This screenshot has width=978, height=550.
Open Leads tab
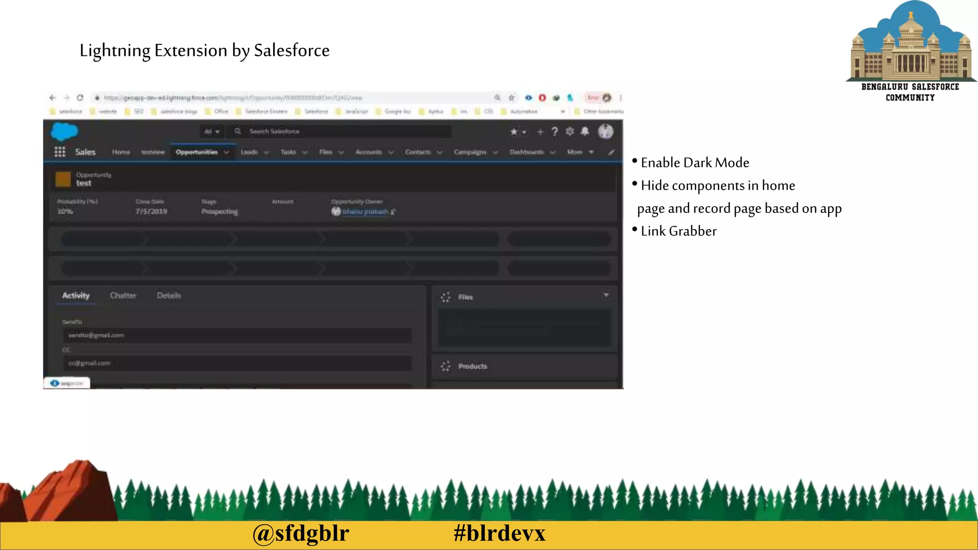[249, 152]
